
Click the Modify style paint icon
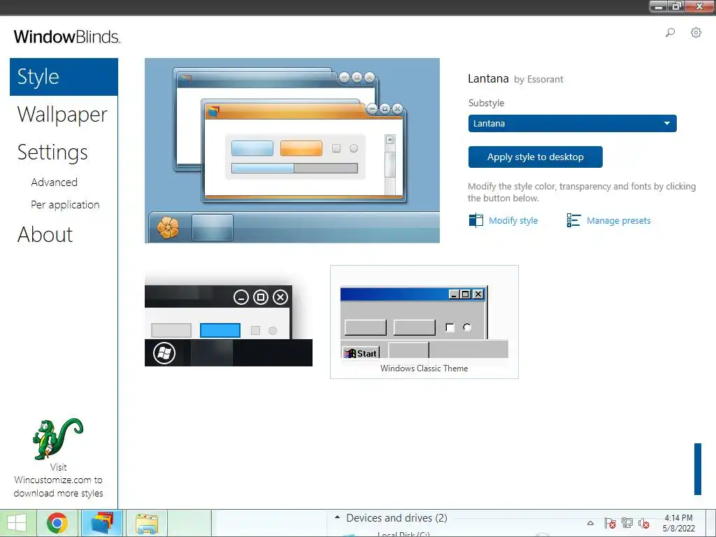pyautogui.click(x=475, y=220)
